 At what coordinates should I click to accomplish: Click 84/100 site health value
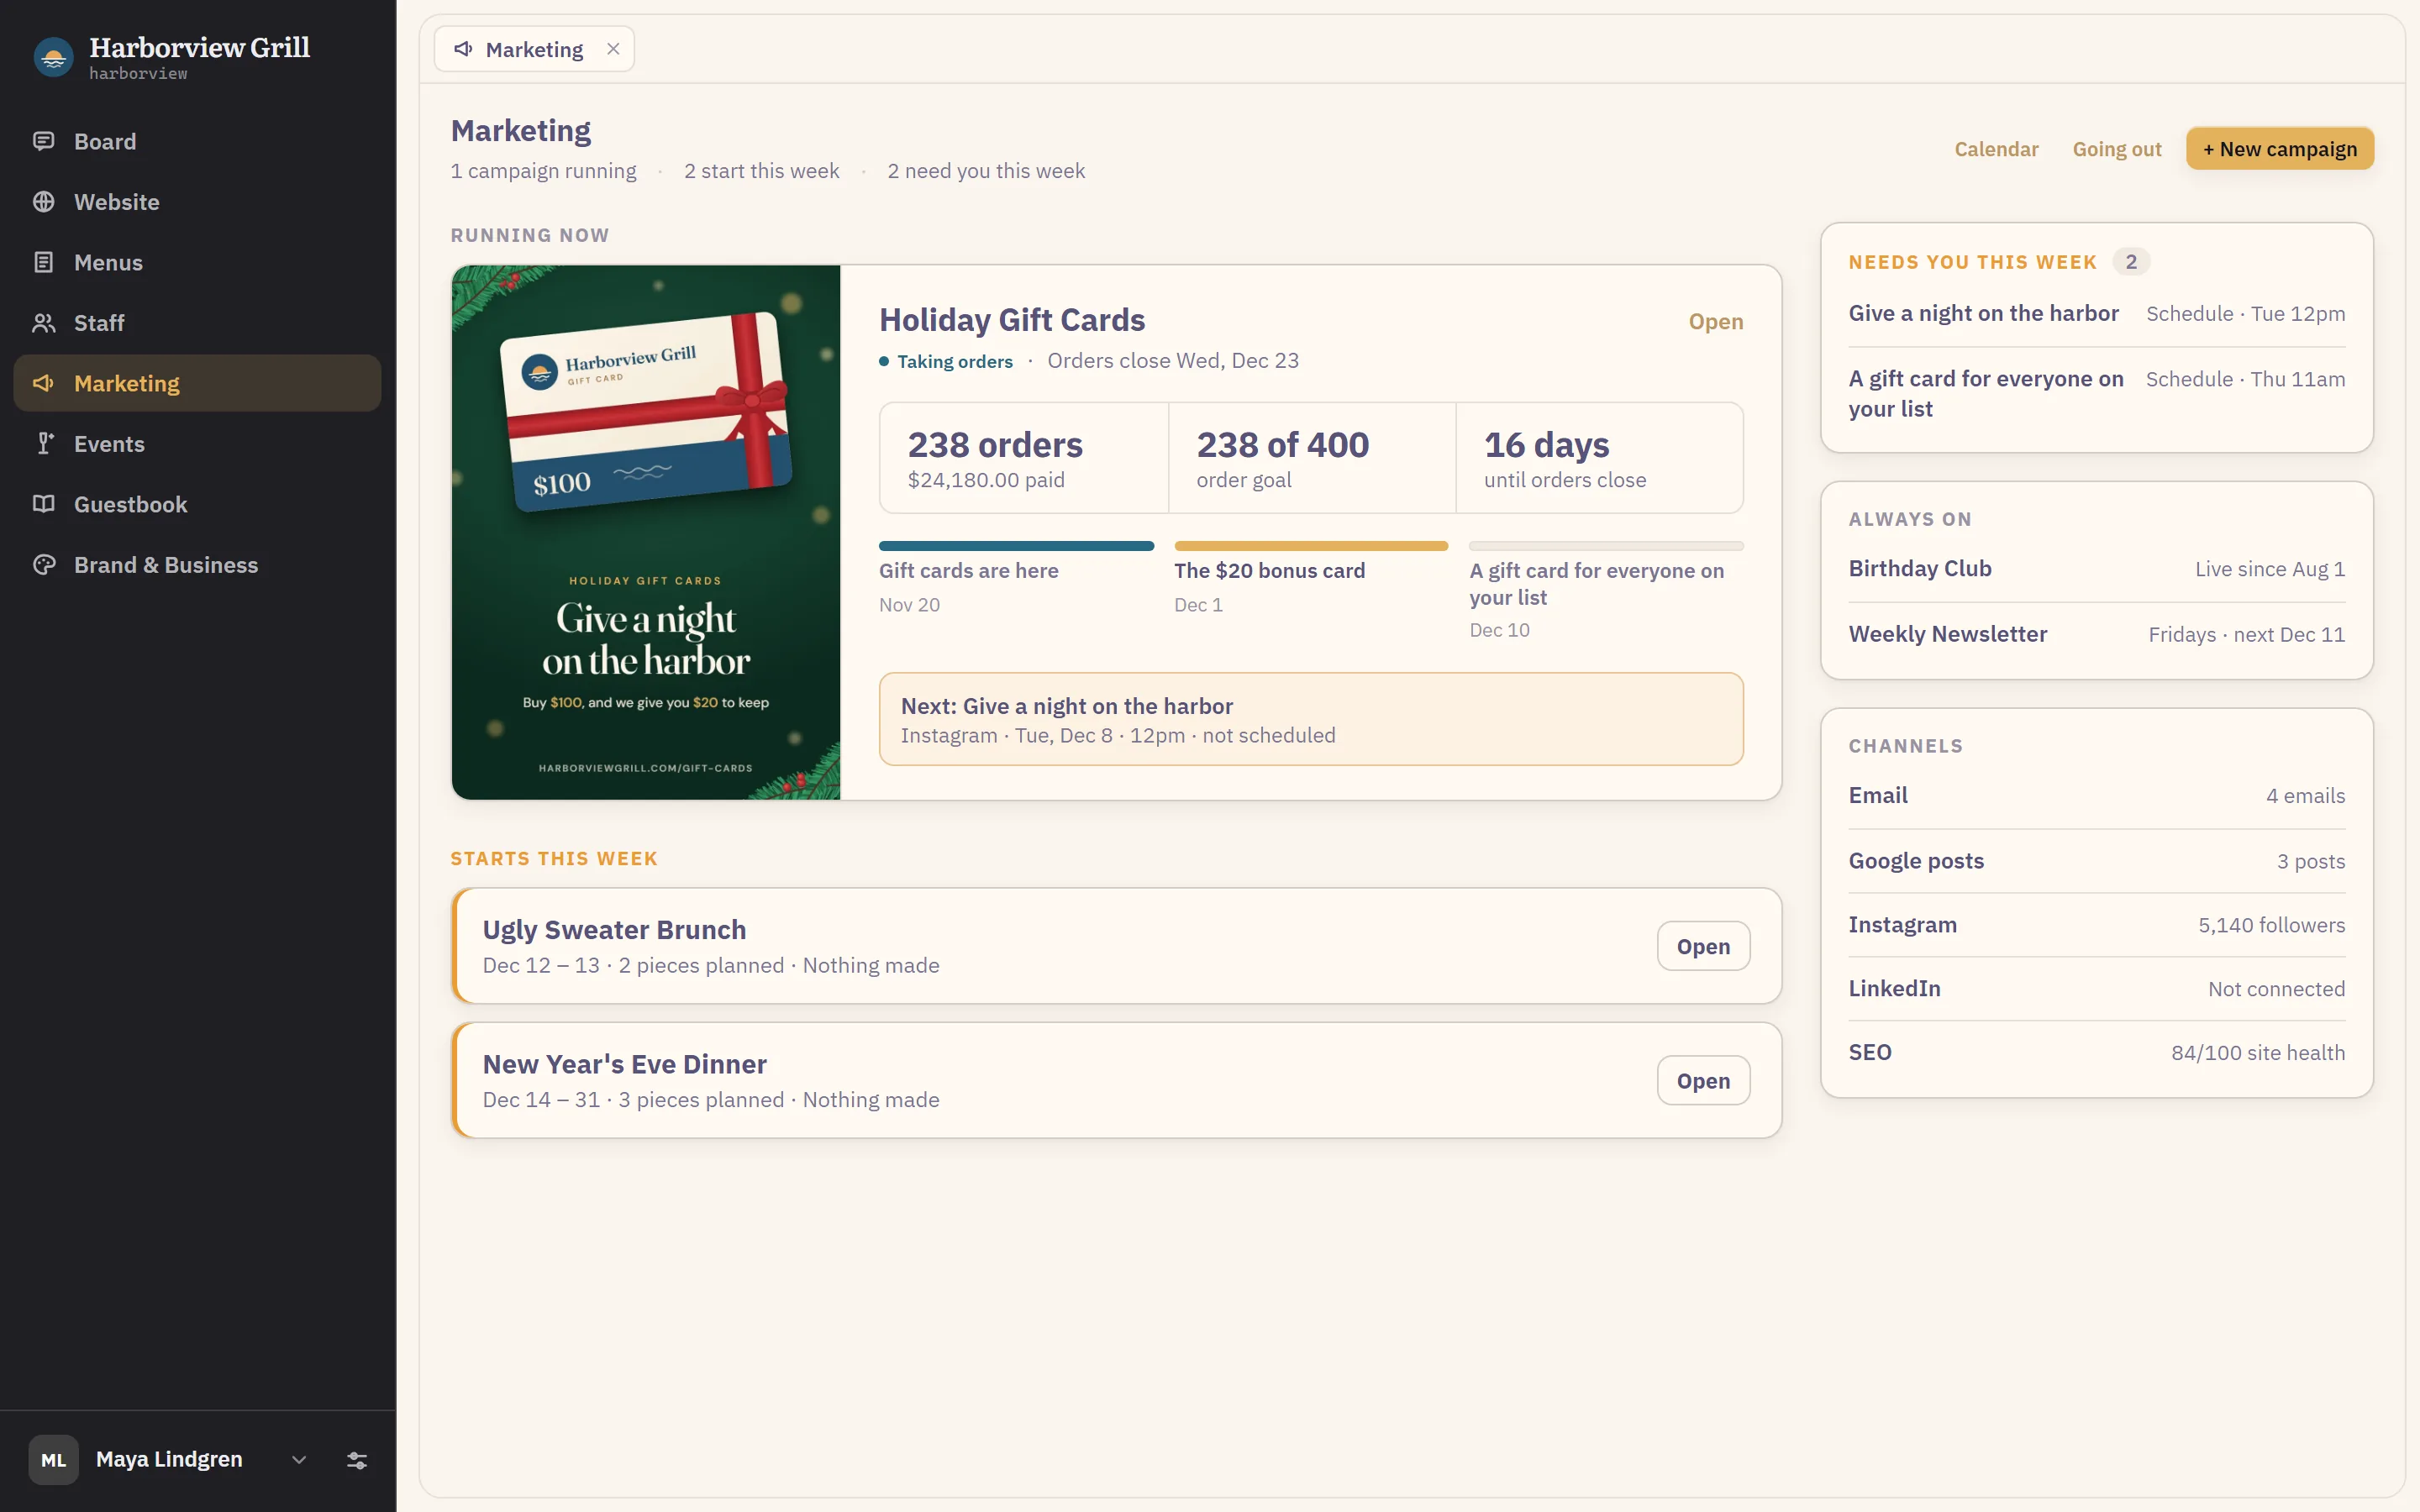click(x=2257, y=1053)
